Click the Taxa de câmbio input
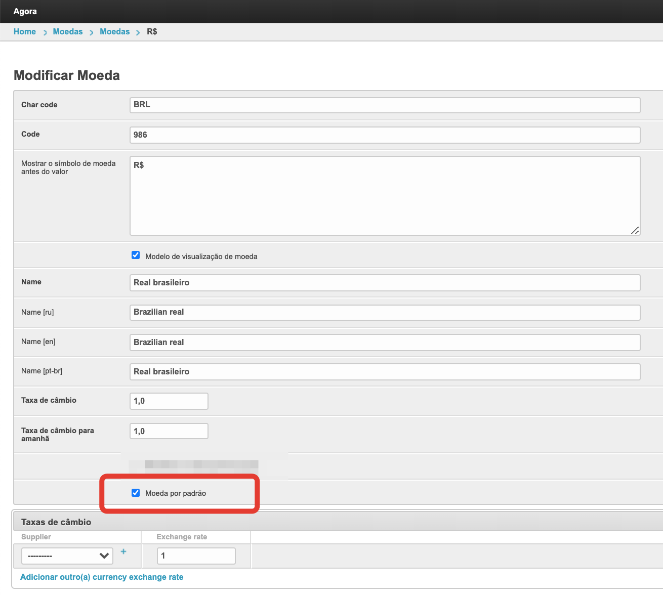 tap(169, 401)
